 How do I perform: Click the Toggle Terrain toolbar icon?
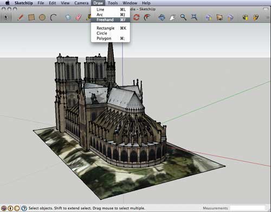coord(220,17)
